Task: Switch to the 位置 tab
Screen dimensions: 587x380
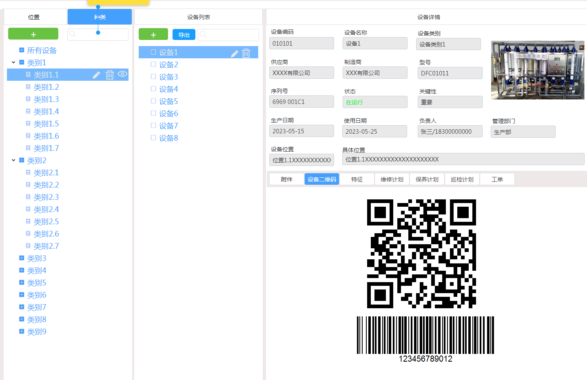Action: pyautogui.click(x=34, y=17)
